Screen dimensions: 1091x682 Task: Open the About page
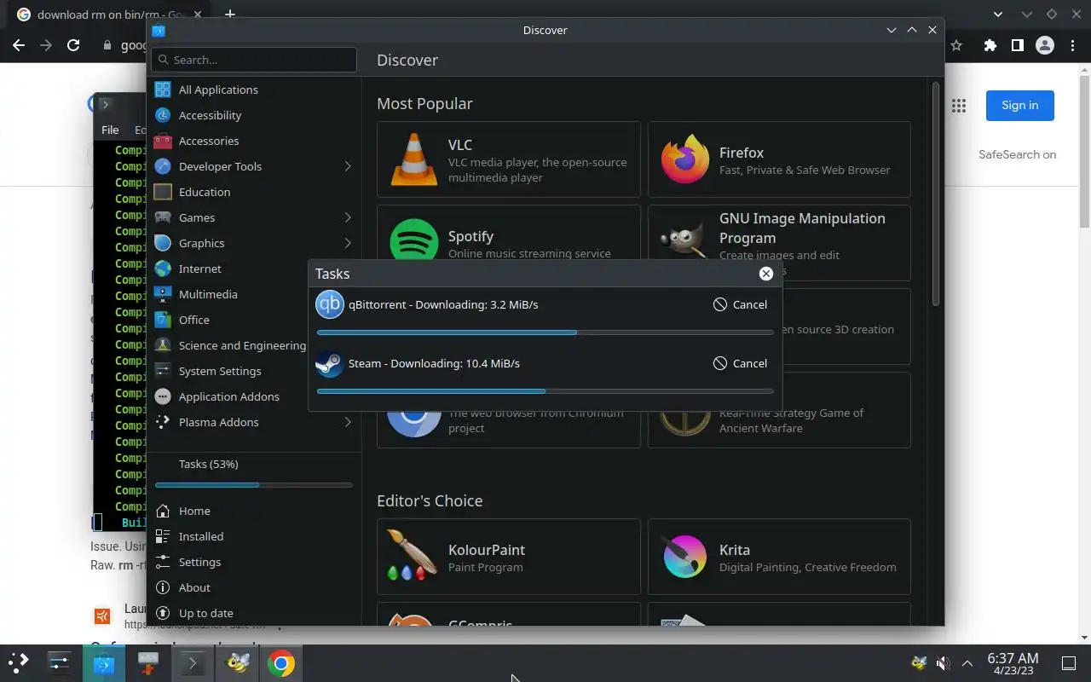tap(254, 587)
